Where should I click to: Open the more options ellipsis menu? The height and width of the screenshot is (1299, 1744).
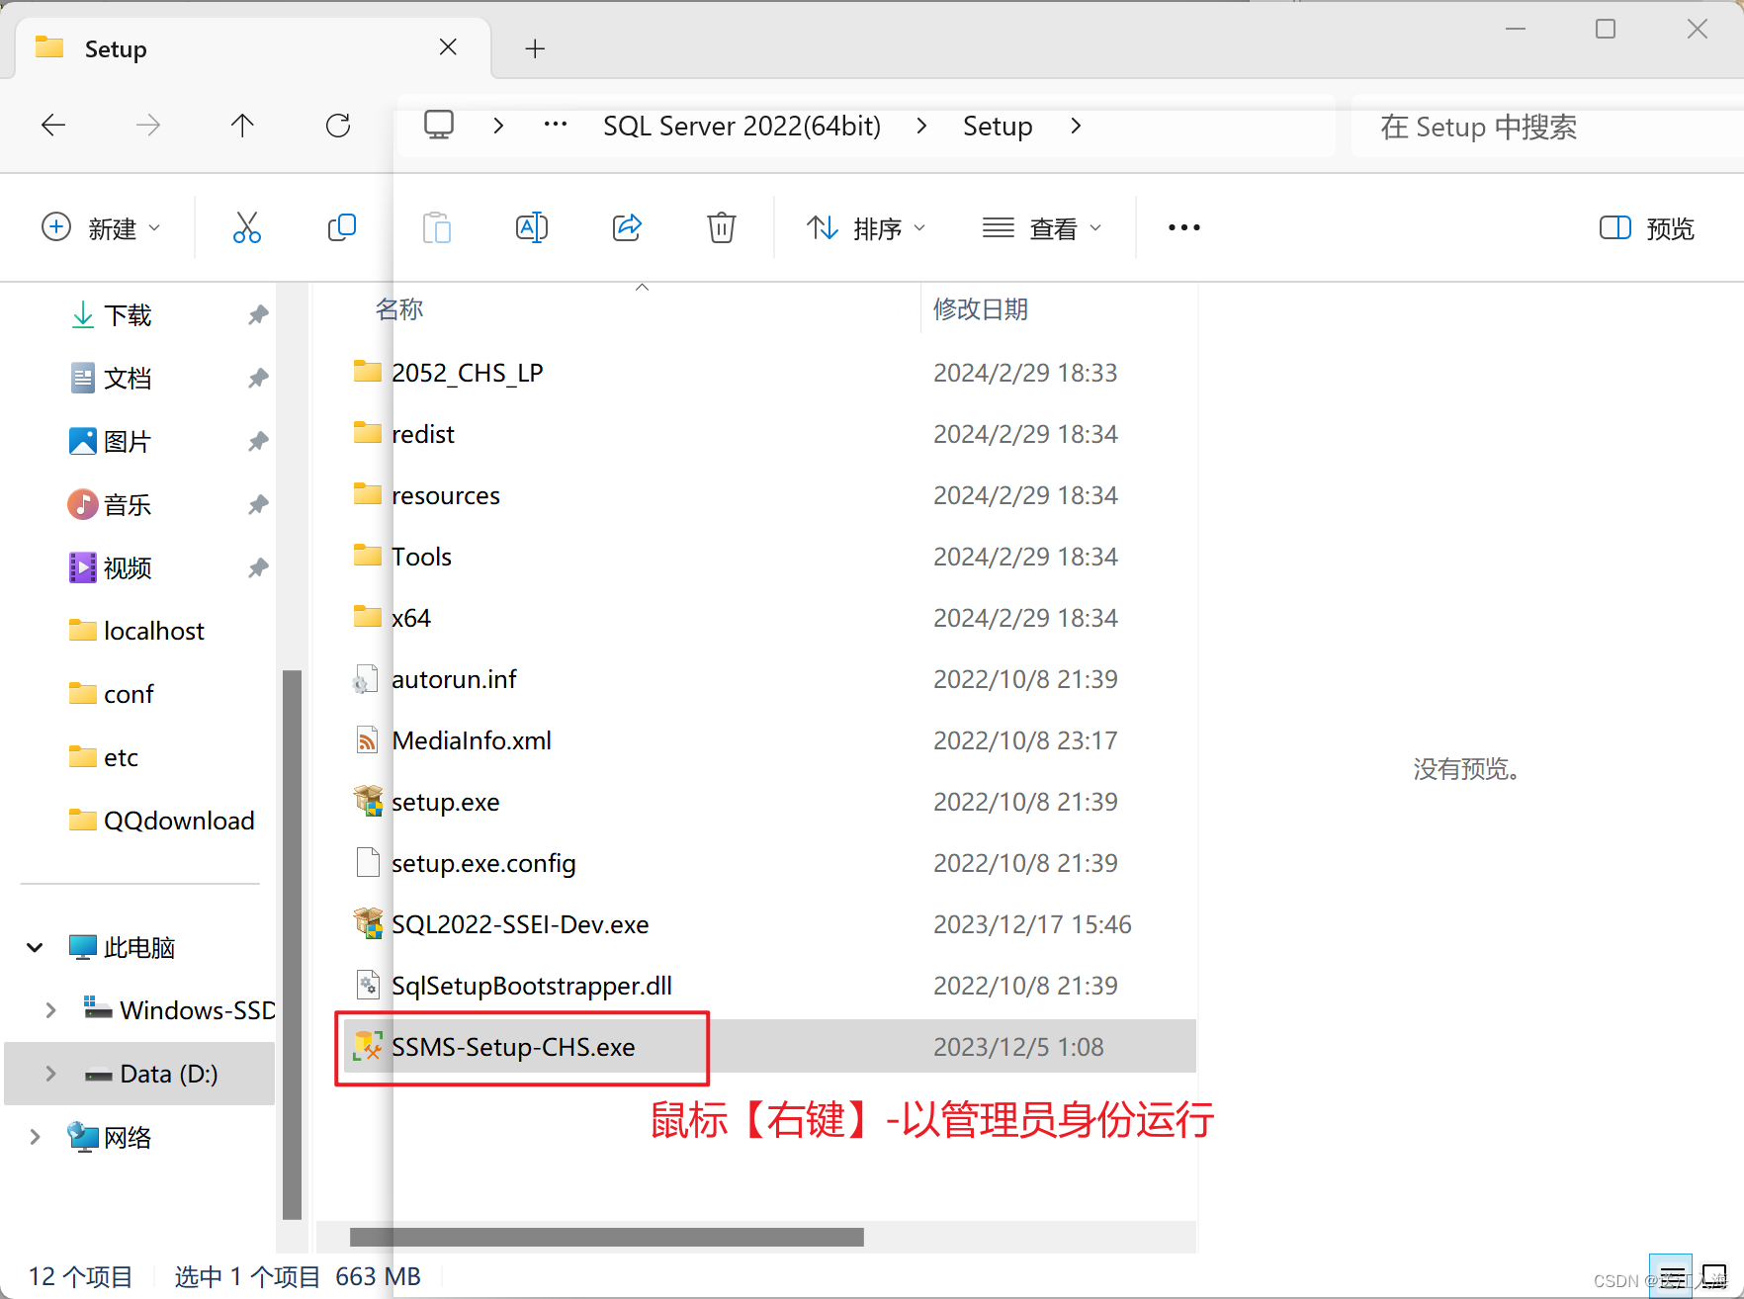point(1182,227)
